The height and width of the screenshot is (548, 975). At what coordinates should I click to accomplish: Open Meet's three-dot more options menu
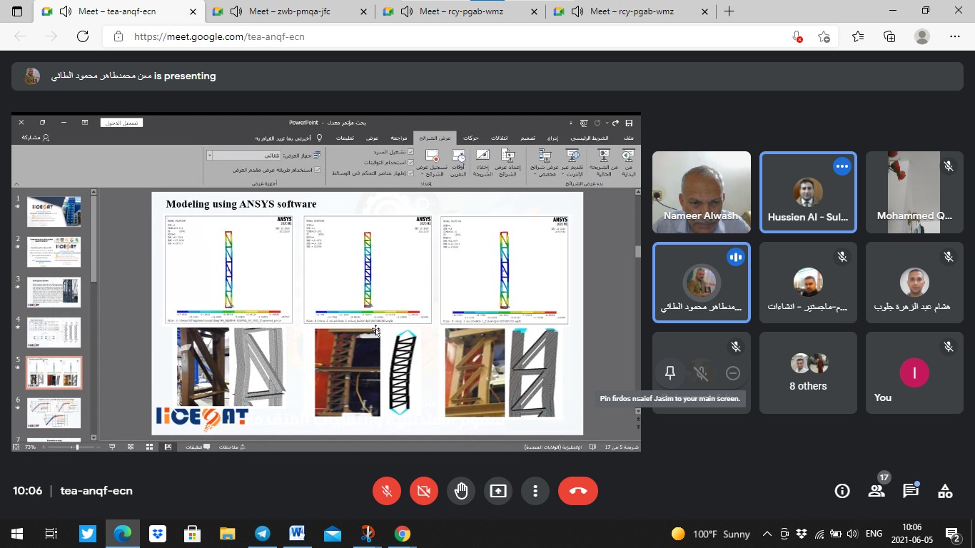535,491
